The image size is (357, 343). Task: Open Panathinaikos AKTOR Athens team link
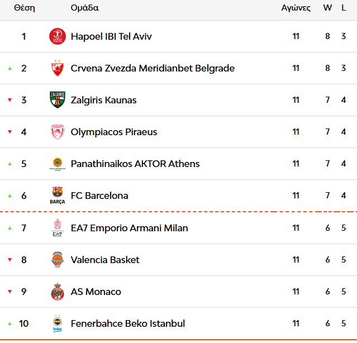135,164
